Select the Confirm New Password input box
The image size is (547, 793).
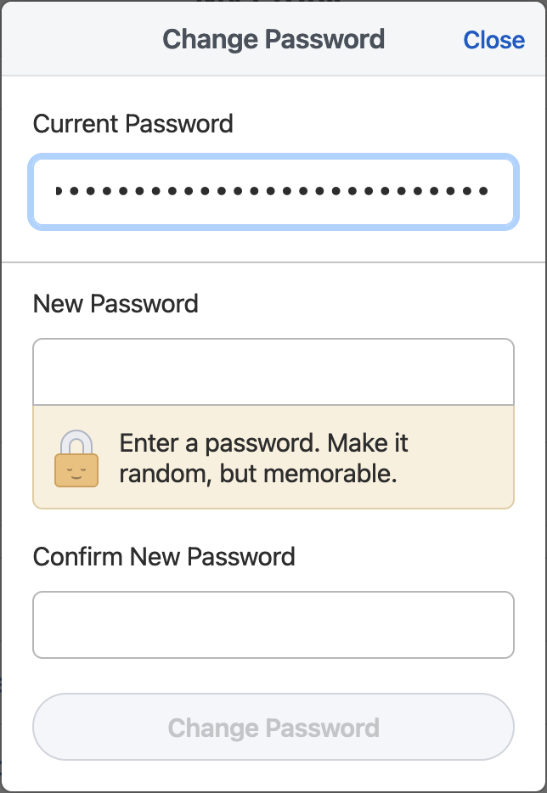[273, 625]
